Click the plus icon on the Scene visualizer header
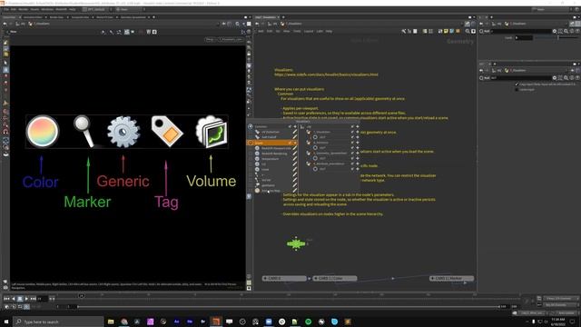Viewport: 581px width, 327px height. 295,143
